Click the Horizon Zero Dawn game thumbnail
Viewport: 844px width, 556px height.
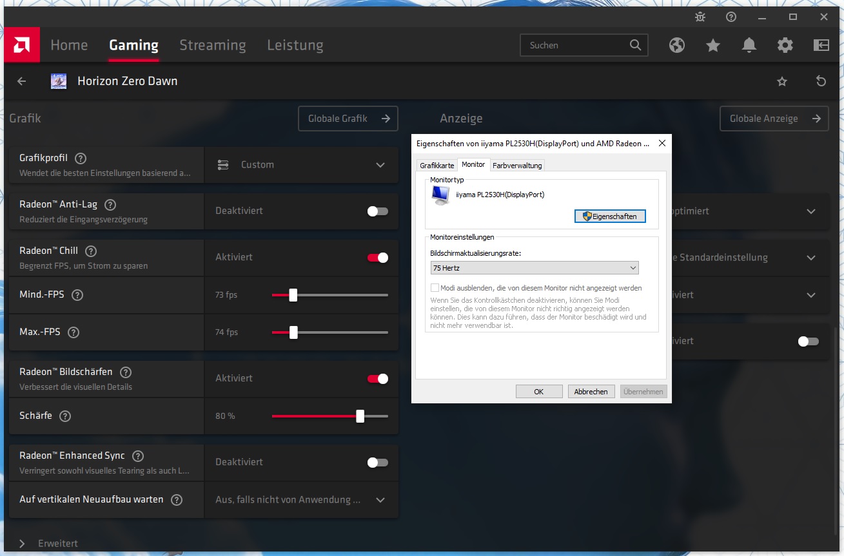point(59,81)
